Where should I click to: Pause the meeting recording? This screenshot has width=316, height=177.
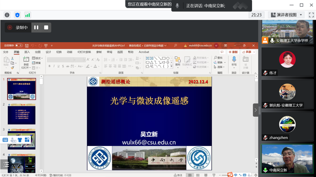pos(36,28)
